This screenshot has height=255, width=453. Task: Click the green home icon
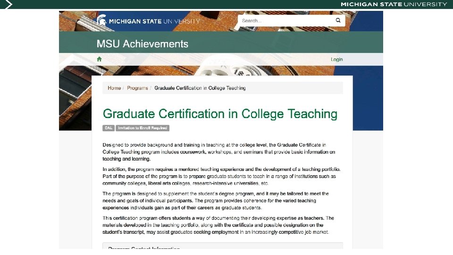tap(99, 59)
